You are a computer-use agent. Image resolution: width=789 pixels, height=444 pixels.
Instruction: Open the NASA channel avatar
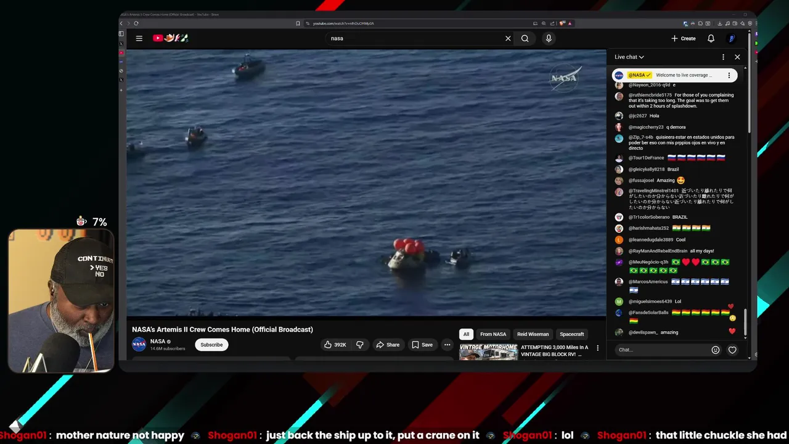click(139, 345)
